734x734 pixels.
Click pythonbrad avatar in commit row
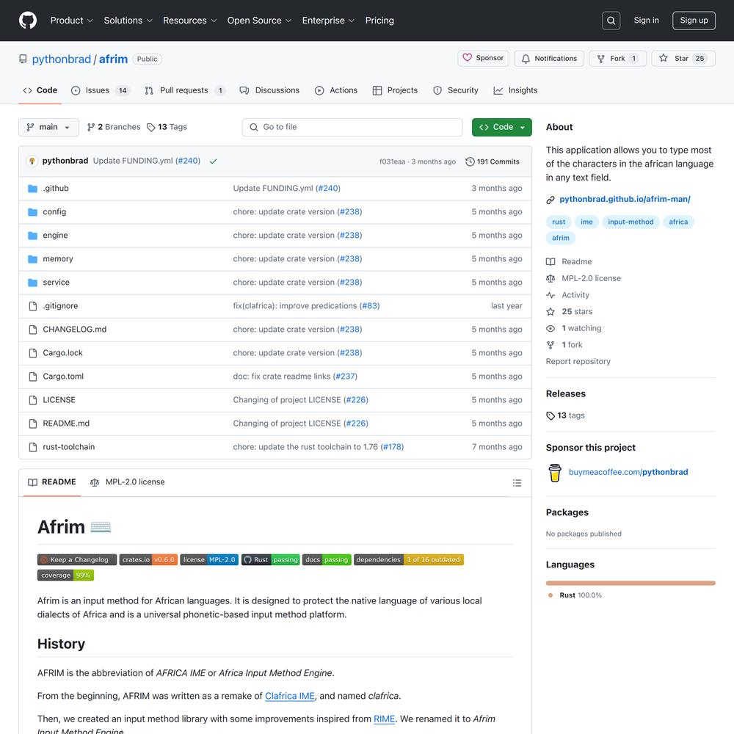32,161
